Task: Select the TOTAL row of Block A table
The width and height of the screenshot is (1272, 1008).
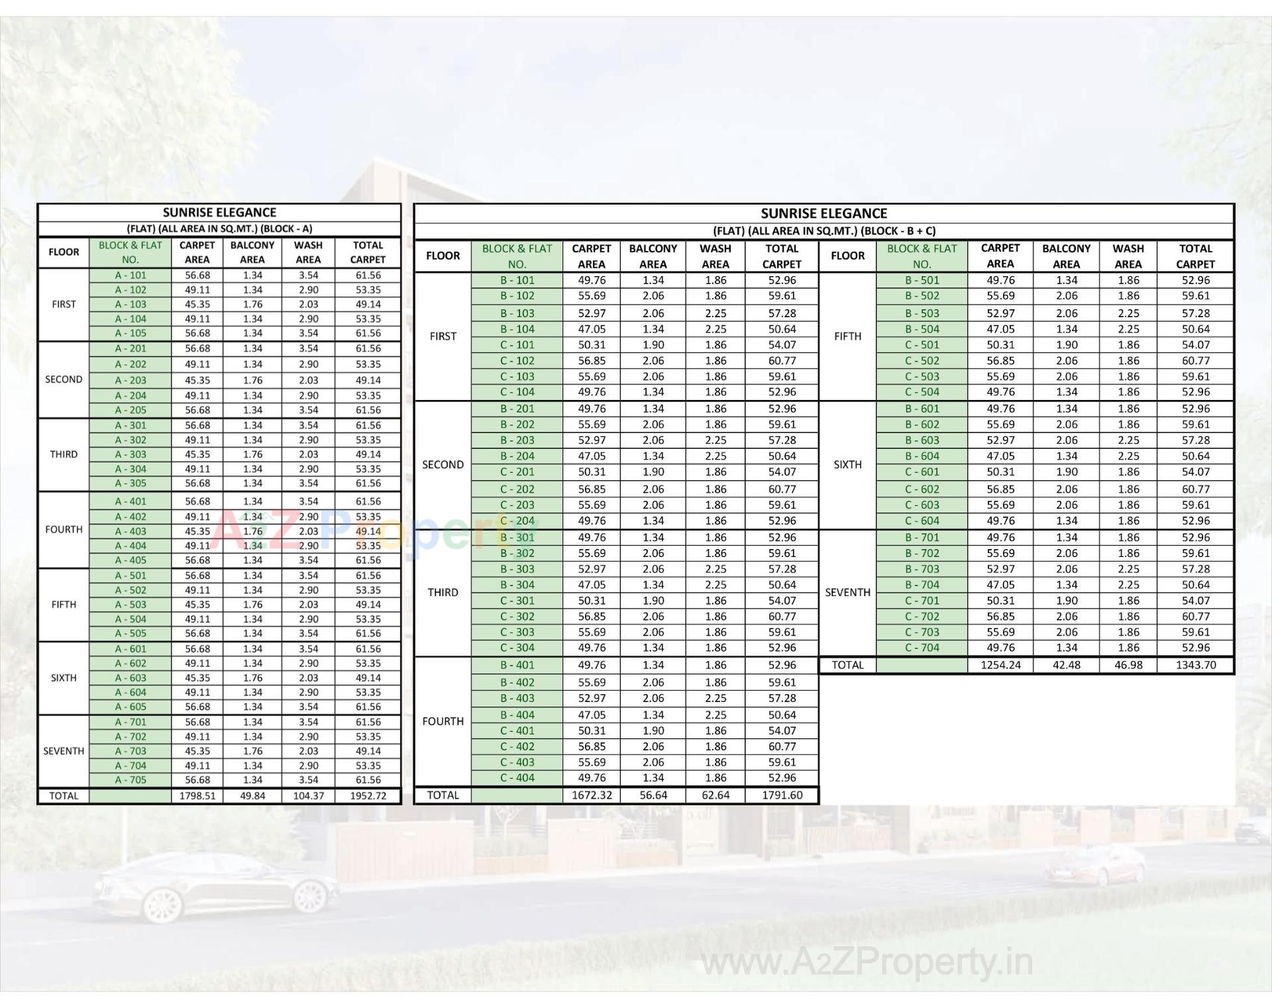Action: [x=64, y=795]
